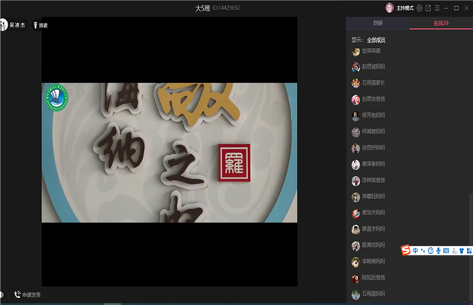Click the shared video in the center
The width and height of the screenshot is (473, 305).
point(169,152)
